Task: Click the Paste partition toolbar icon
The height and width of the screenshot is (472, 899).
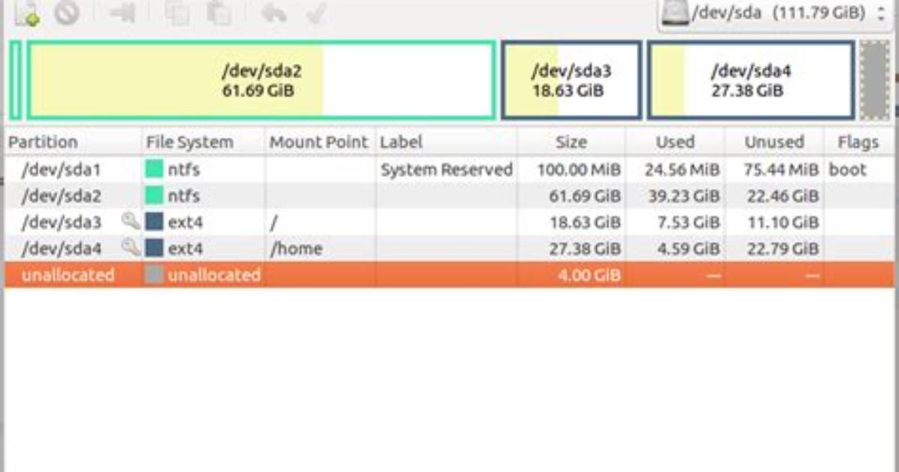Action: point(219,14)
